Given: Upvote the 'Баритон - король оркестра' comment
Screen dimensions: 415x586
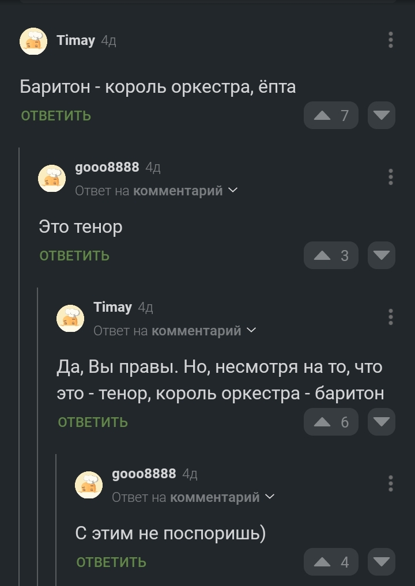Looking at the screenshot, I should click(x=331, y=115).
